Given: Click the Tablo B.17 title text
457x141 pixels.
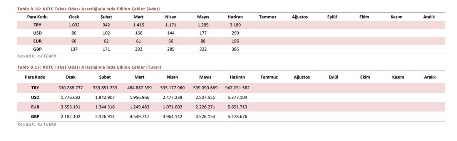Looking at the screenshot, I should tap(89, 67).
